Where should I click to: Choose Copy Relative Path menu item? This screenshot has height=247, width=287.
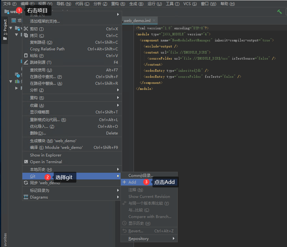coord(72,49)
